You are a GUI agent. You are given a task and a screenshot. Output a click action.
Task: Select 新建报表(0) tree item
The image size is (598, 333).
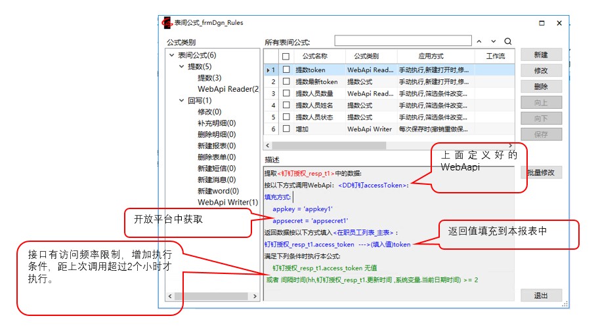(x=216, y=146)
